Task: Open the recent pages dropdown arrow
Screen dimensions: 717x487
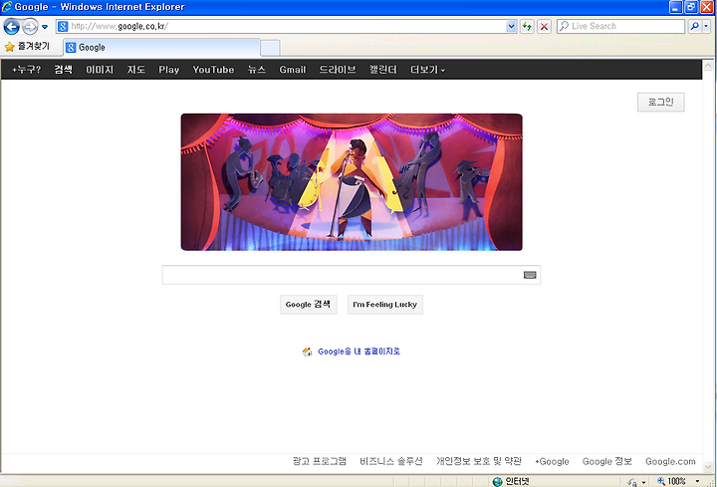Action: [45, 27]
